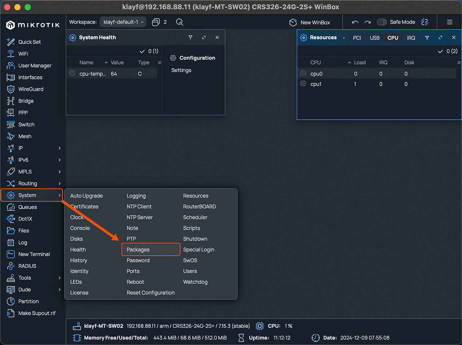
Task: Choose Reboot from System submenu
Action: click(135, 282)
